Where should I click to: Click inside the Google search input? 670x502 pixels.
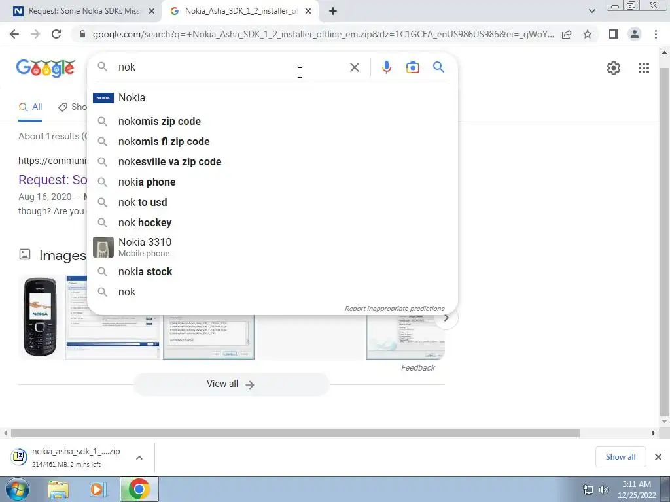[231, 67]
